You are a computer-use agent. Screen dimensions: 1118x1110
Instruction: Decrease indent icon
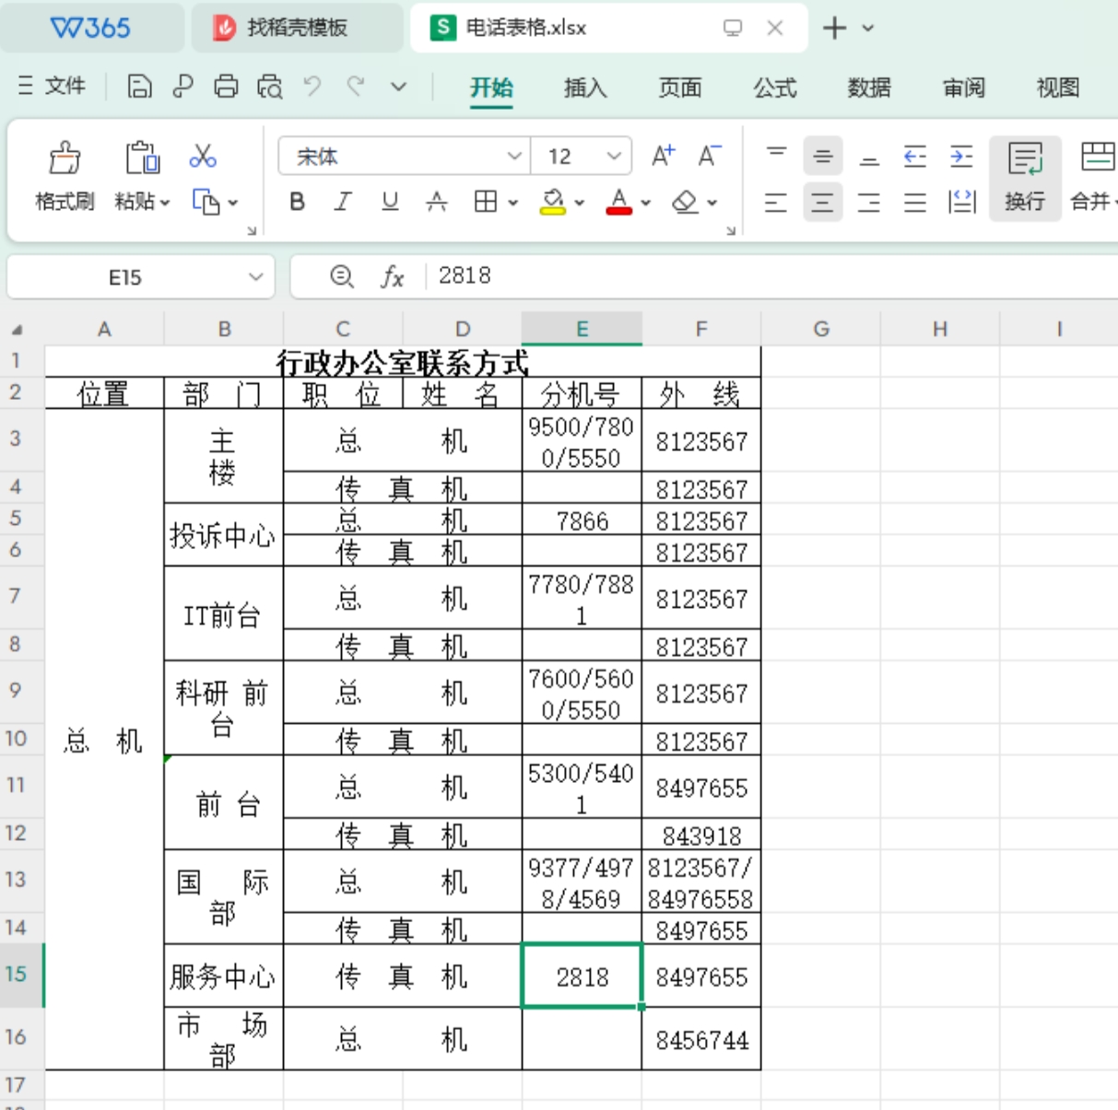[914, 156]
